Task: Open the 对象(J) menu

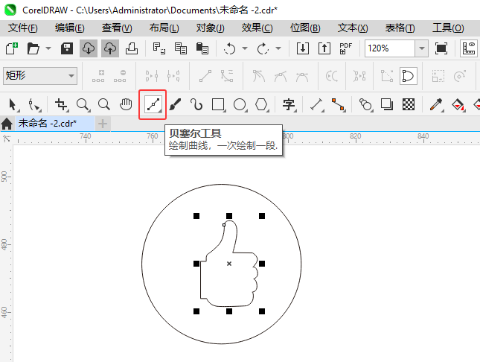Action: pos(211,28)
